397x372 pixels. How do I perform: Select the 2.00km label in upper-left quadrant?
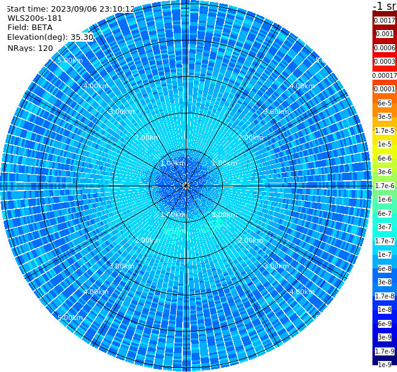[x=148, y=137]
